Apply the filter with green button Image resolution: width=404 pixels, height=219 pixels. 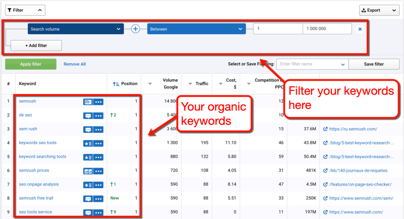click(x=31, y=64)
